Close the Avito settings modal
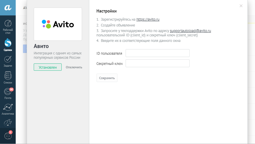255x144 pixels. tap(241, 6)
